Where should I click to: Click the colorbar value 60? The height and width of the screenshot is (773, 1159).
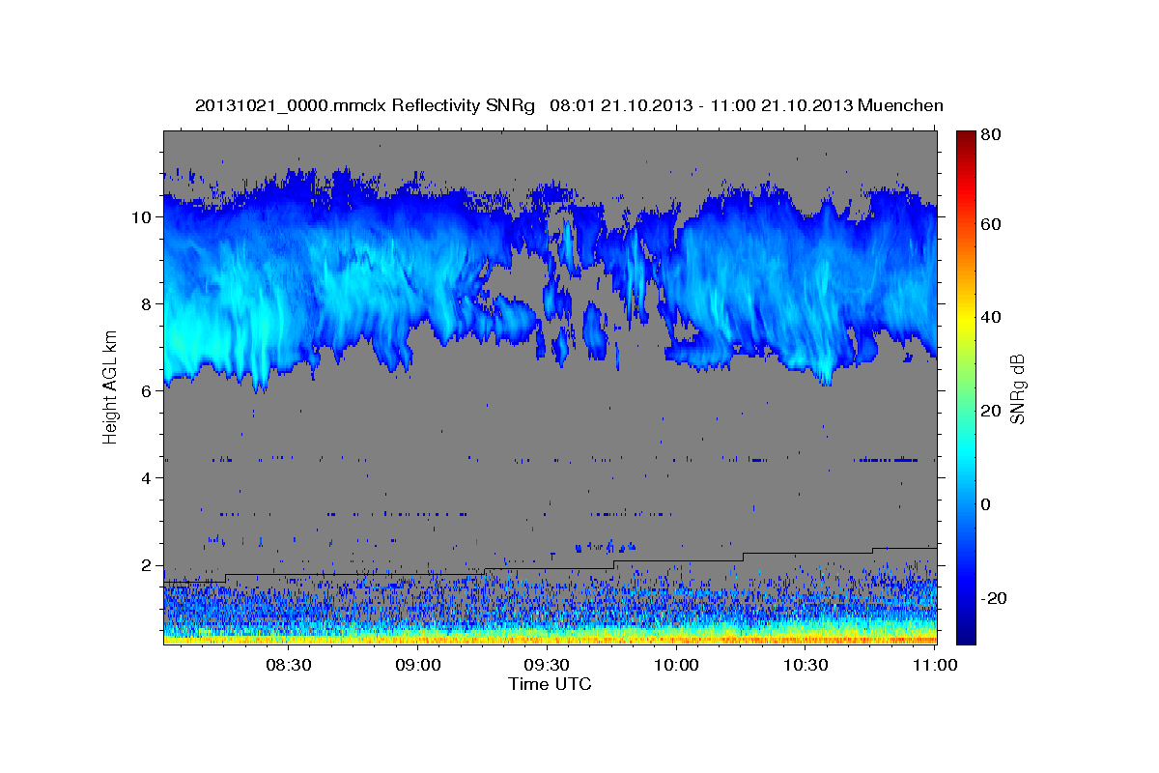pos(992,224)
